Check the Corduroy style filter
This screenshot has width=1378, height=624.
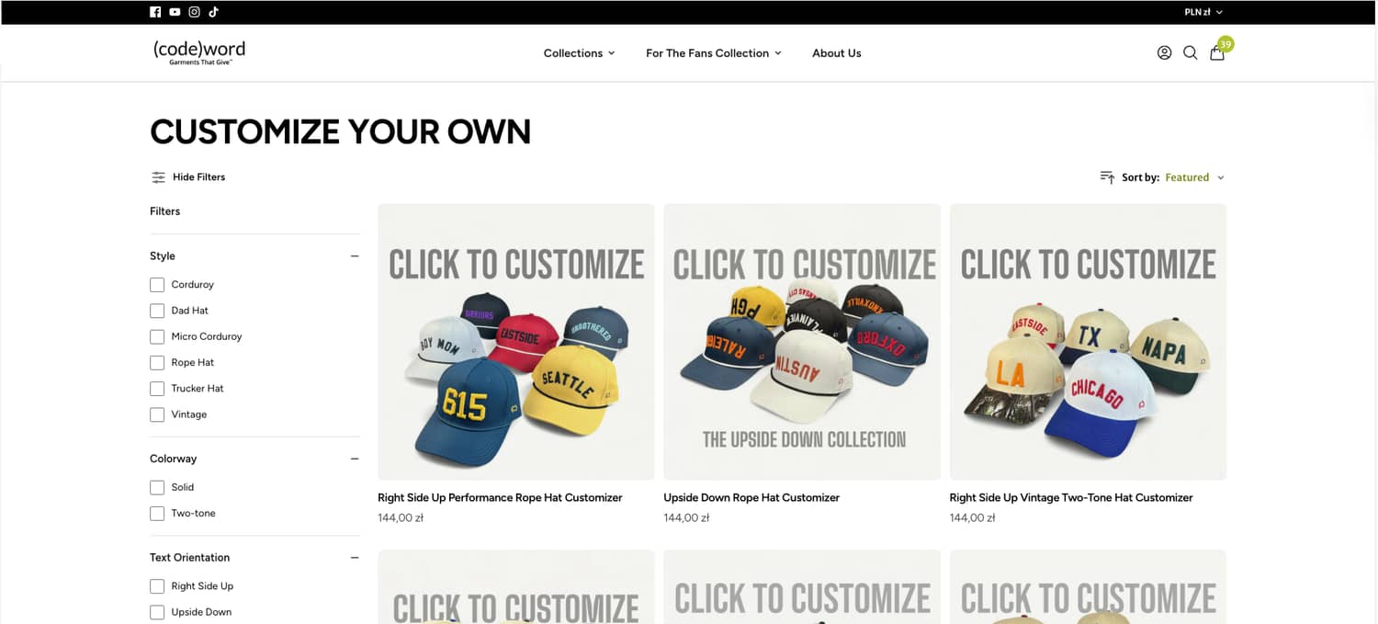(x=157, y=285)
